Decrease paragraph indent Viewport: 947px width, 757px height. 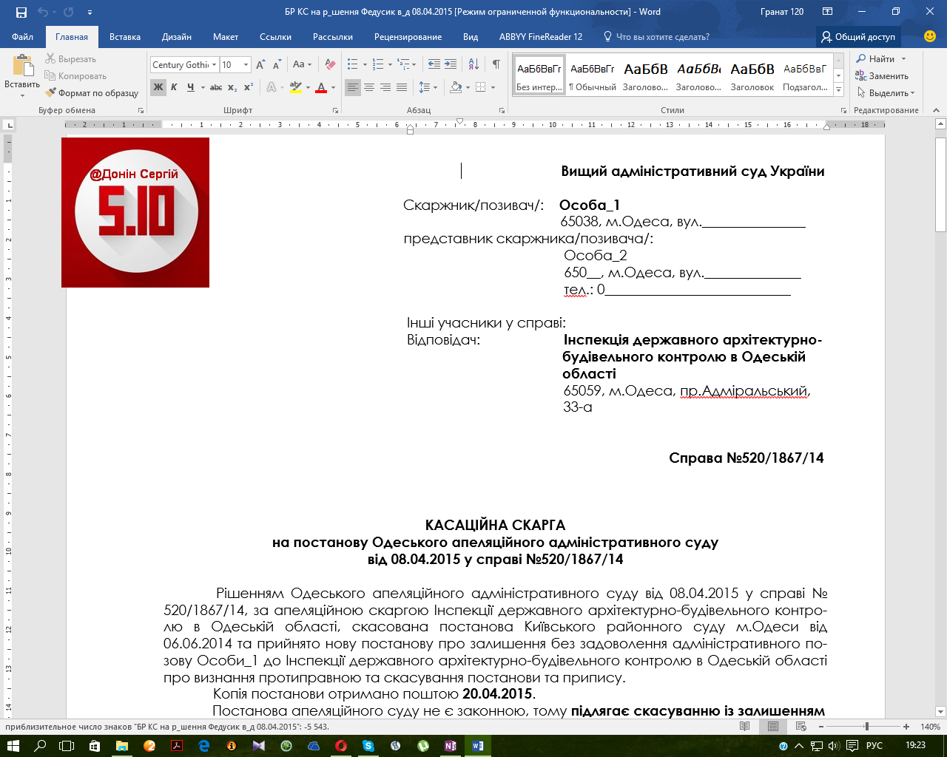point(434,65)
